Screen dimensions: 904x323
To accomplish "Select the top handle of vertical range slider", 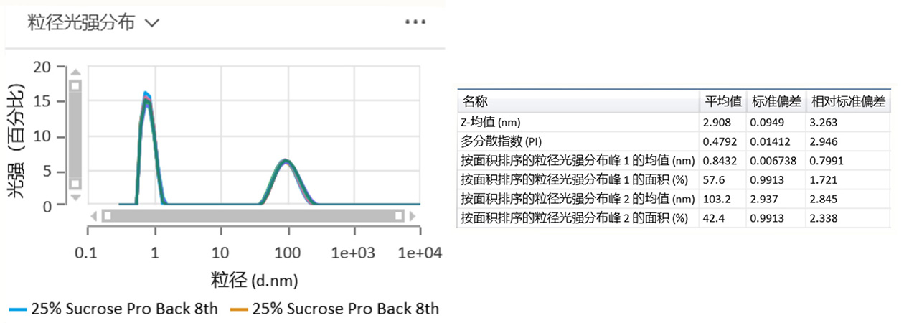I will pos(75,85).
